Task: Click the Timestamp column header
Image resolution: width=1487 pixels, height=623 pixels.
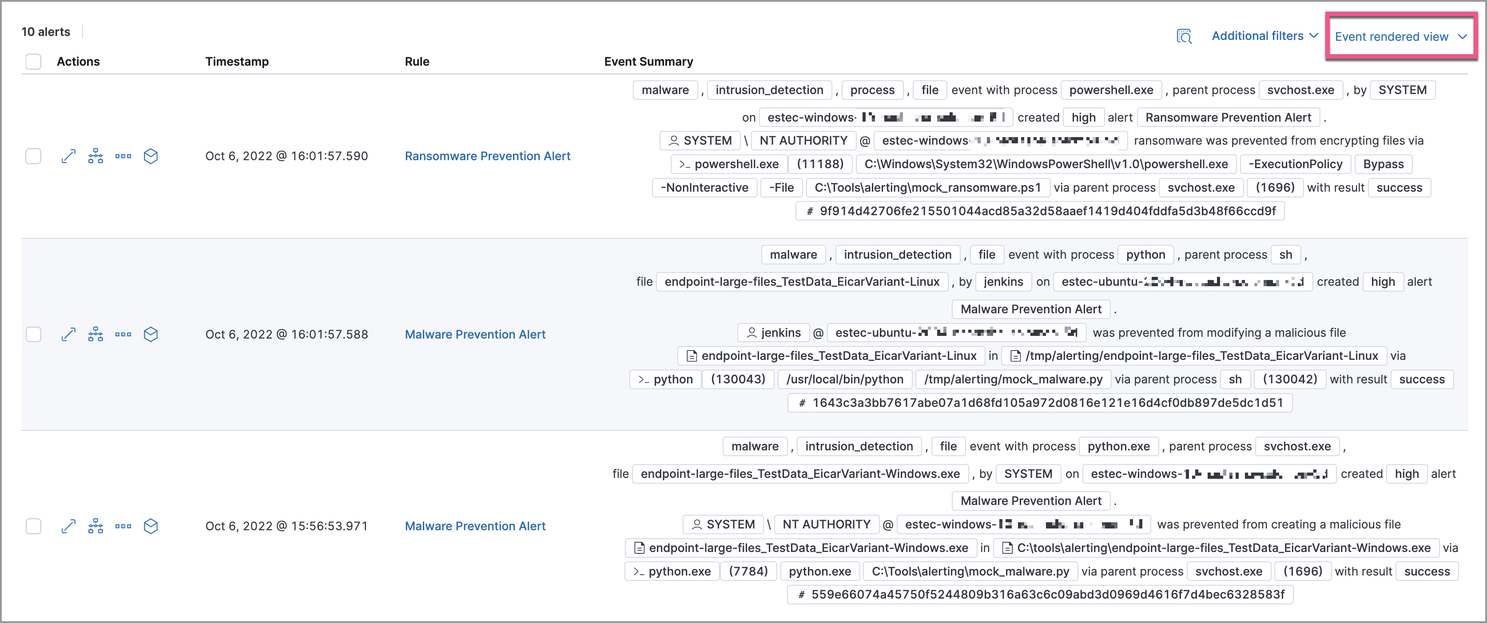Action: [x=237, y=62]
